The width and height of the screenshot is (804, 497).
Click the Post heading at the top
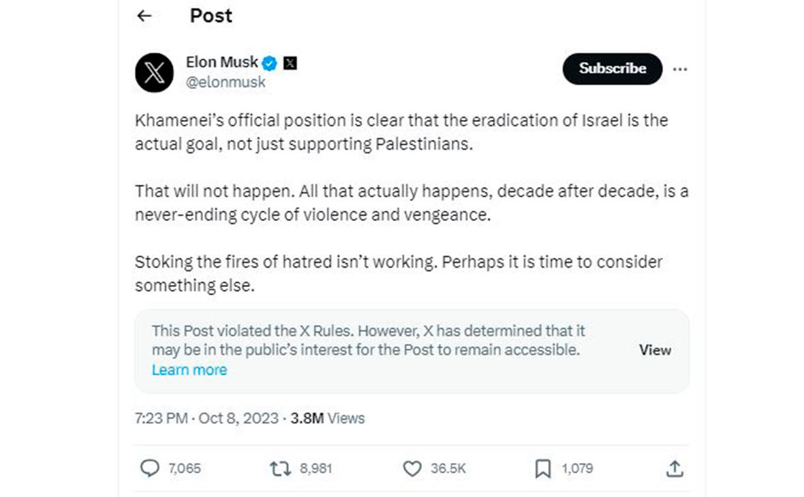pyautogui.click(x=211, y=16)
